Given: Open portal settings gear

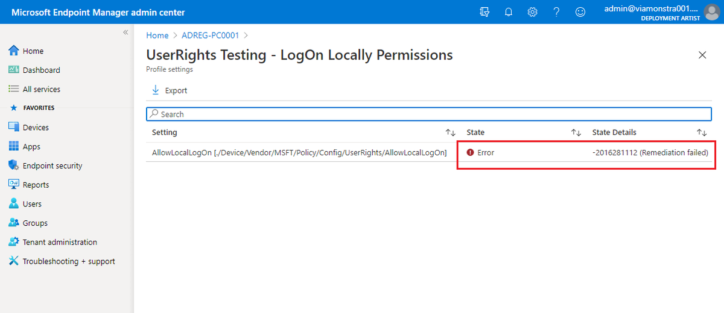Looking at the screenshot, I should (x=532, y=12).
